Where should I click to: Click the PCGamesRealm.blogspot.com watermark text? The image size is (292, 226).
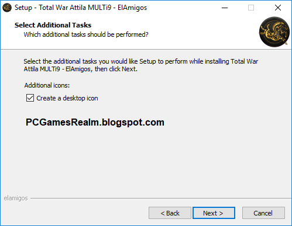tap(95, 123)
